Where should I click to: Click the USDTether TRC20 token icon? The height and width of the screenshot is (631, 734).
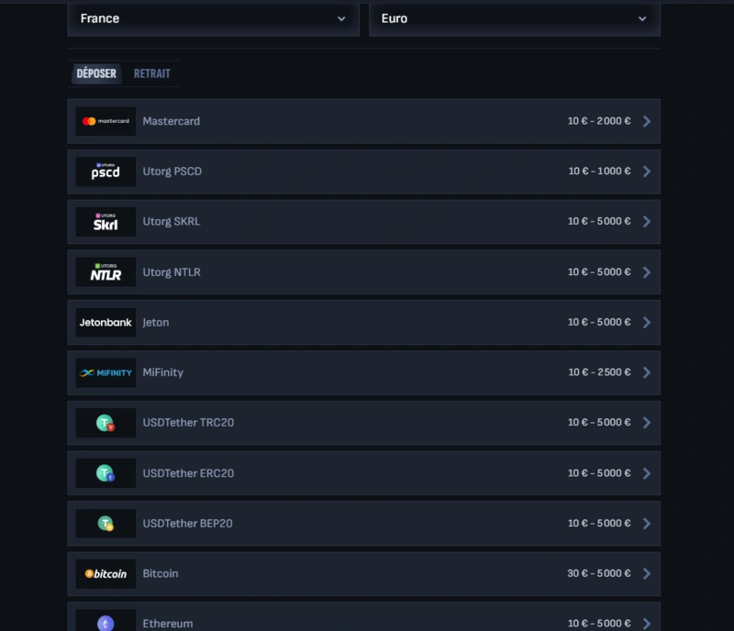104,423
